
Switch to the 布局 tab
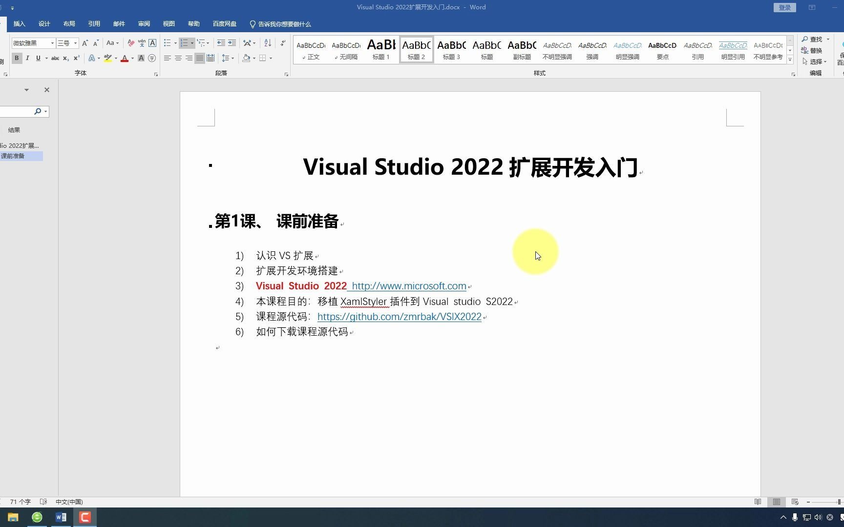point(69,23)
